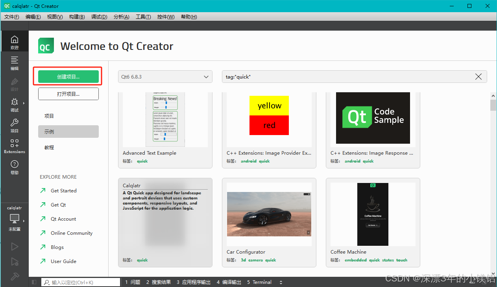This screenshot has width=497, height=287.
Task: Select the 教程 tab in the welcome sidebar
Action: [68, 147]
